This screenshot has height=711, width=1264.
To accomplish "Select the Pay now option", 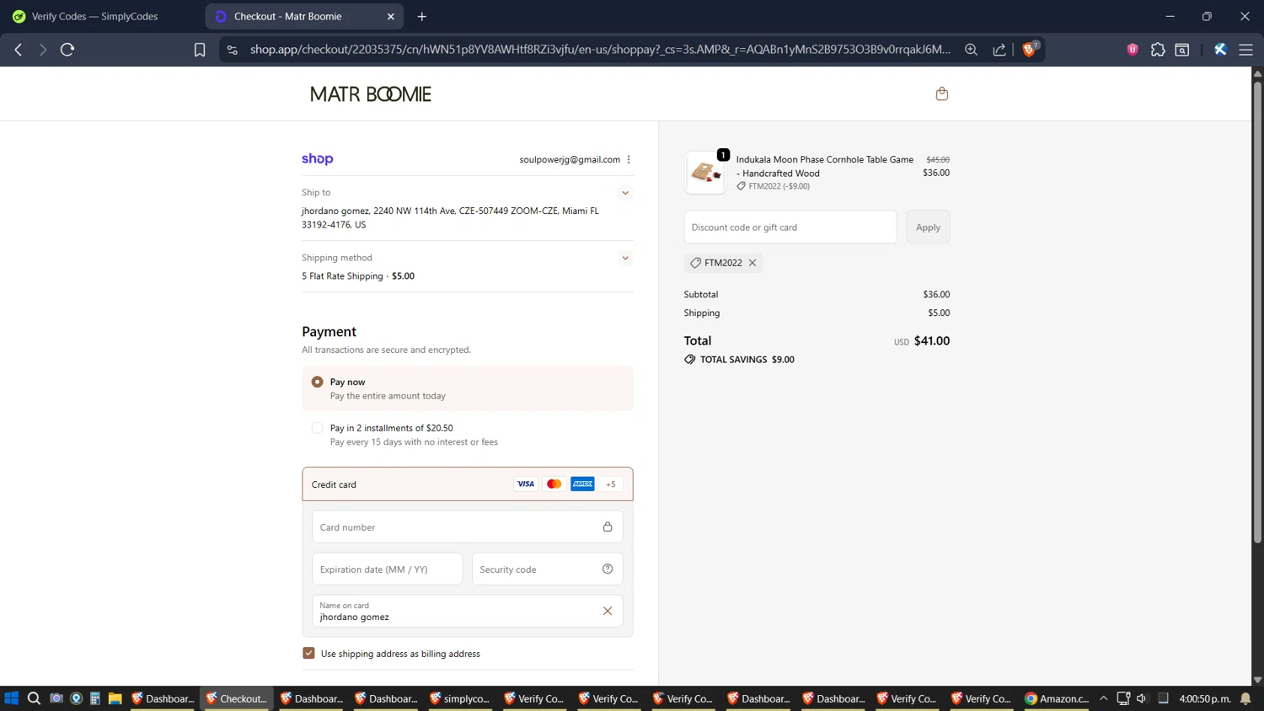I will point(318,382).
